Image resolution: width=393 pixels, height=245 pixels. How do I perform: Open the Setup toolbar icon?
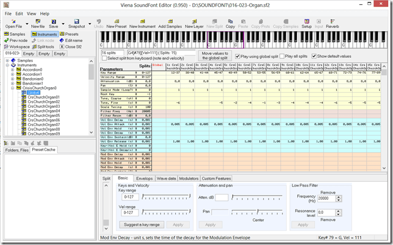pos(306,23)
